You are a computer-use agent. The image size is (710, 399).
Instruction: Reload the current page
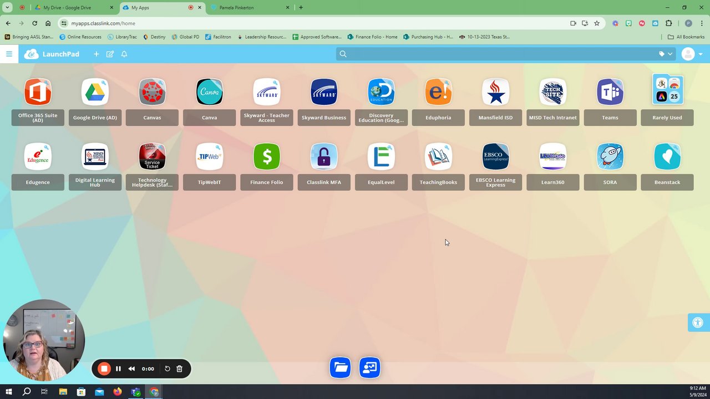coord(34,23)
